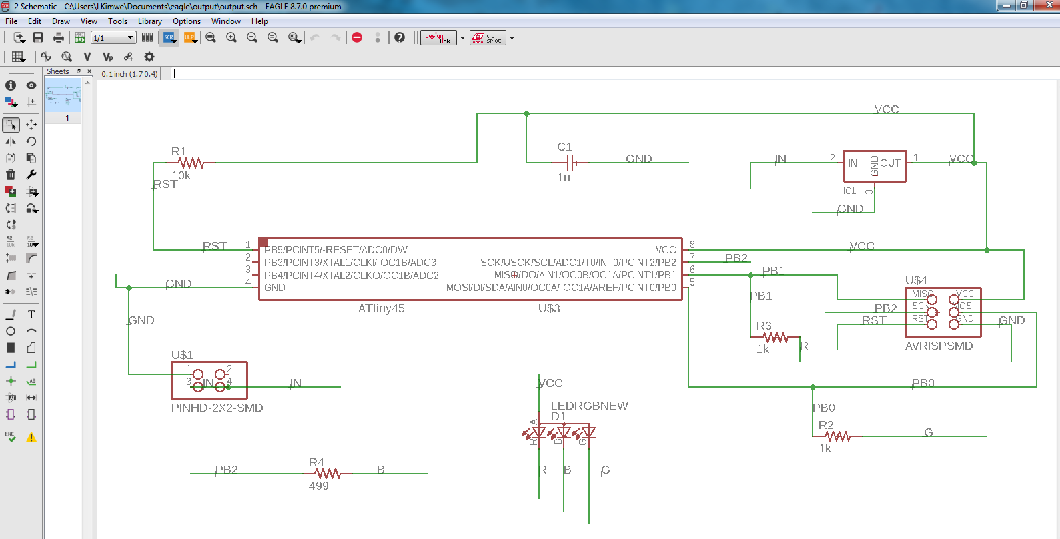This screenshot has width=1060, height=539.
Task: Select the Line drawing tool
Action: (x=11, y=314)
